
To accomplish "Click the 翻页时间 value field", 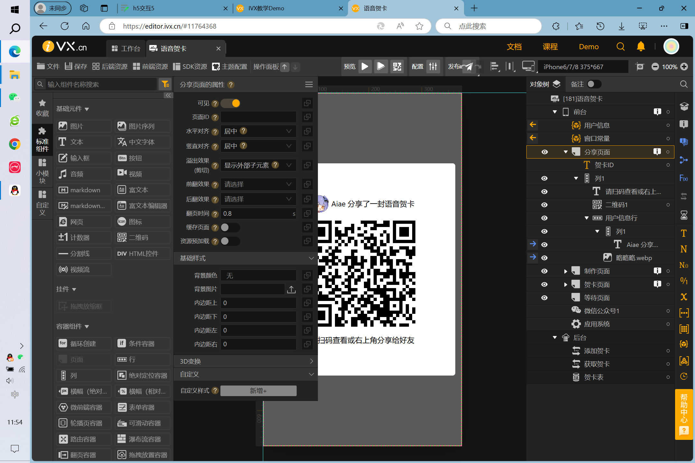I will coord(258,213).
